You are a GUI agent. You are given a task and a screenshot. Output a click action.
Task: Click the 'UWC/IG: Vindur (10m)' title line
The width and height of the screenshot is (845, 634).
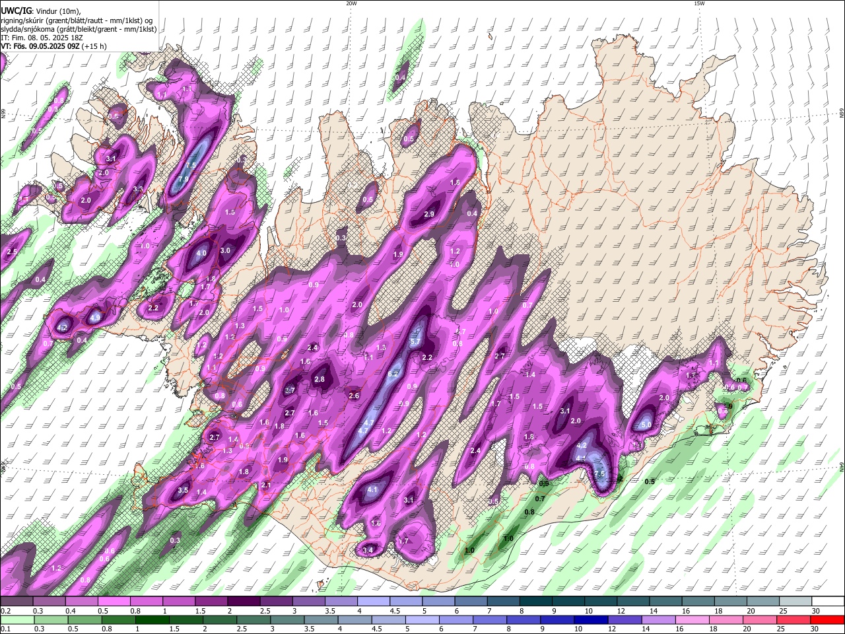pyautogui.click(x=40, y=11)
